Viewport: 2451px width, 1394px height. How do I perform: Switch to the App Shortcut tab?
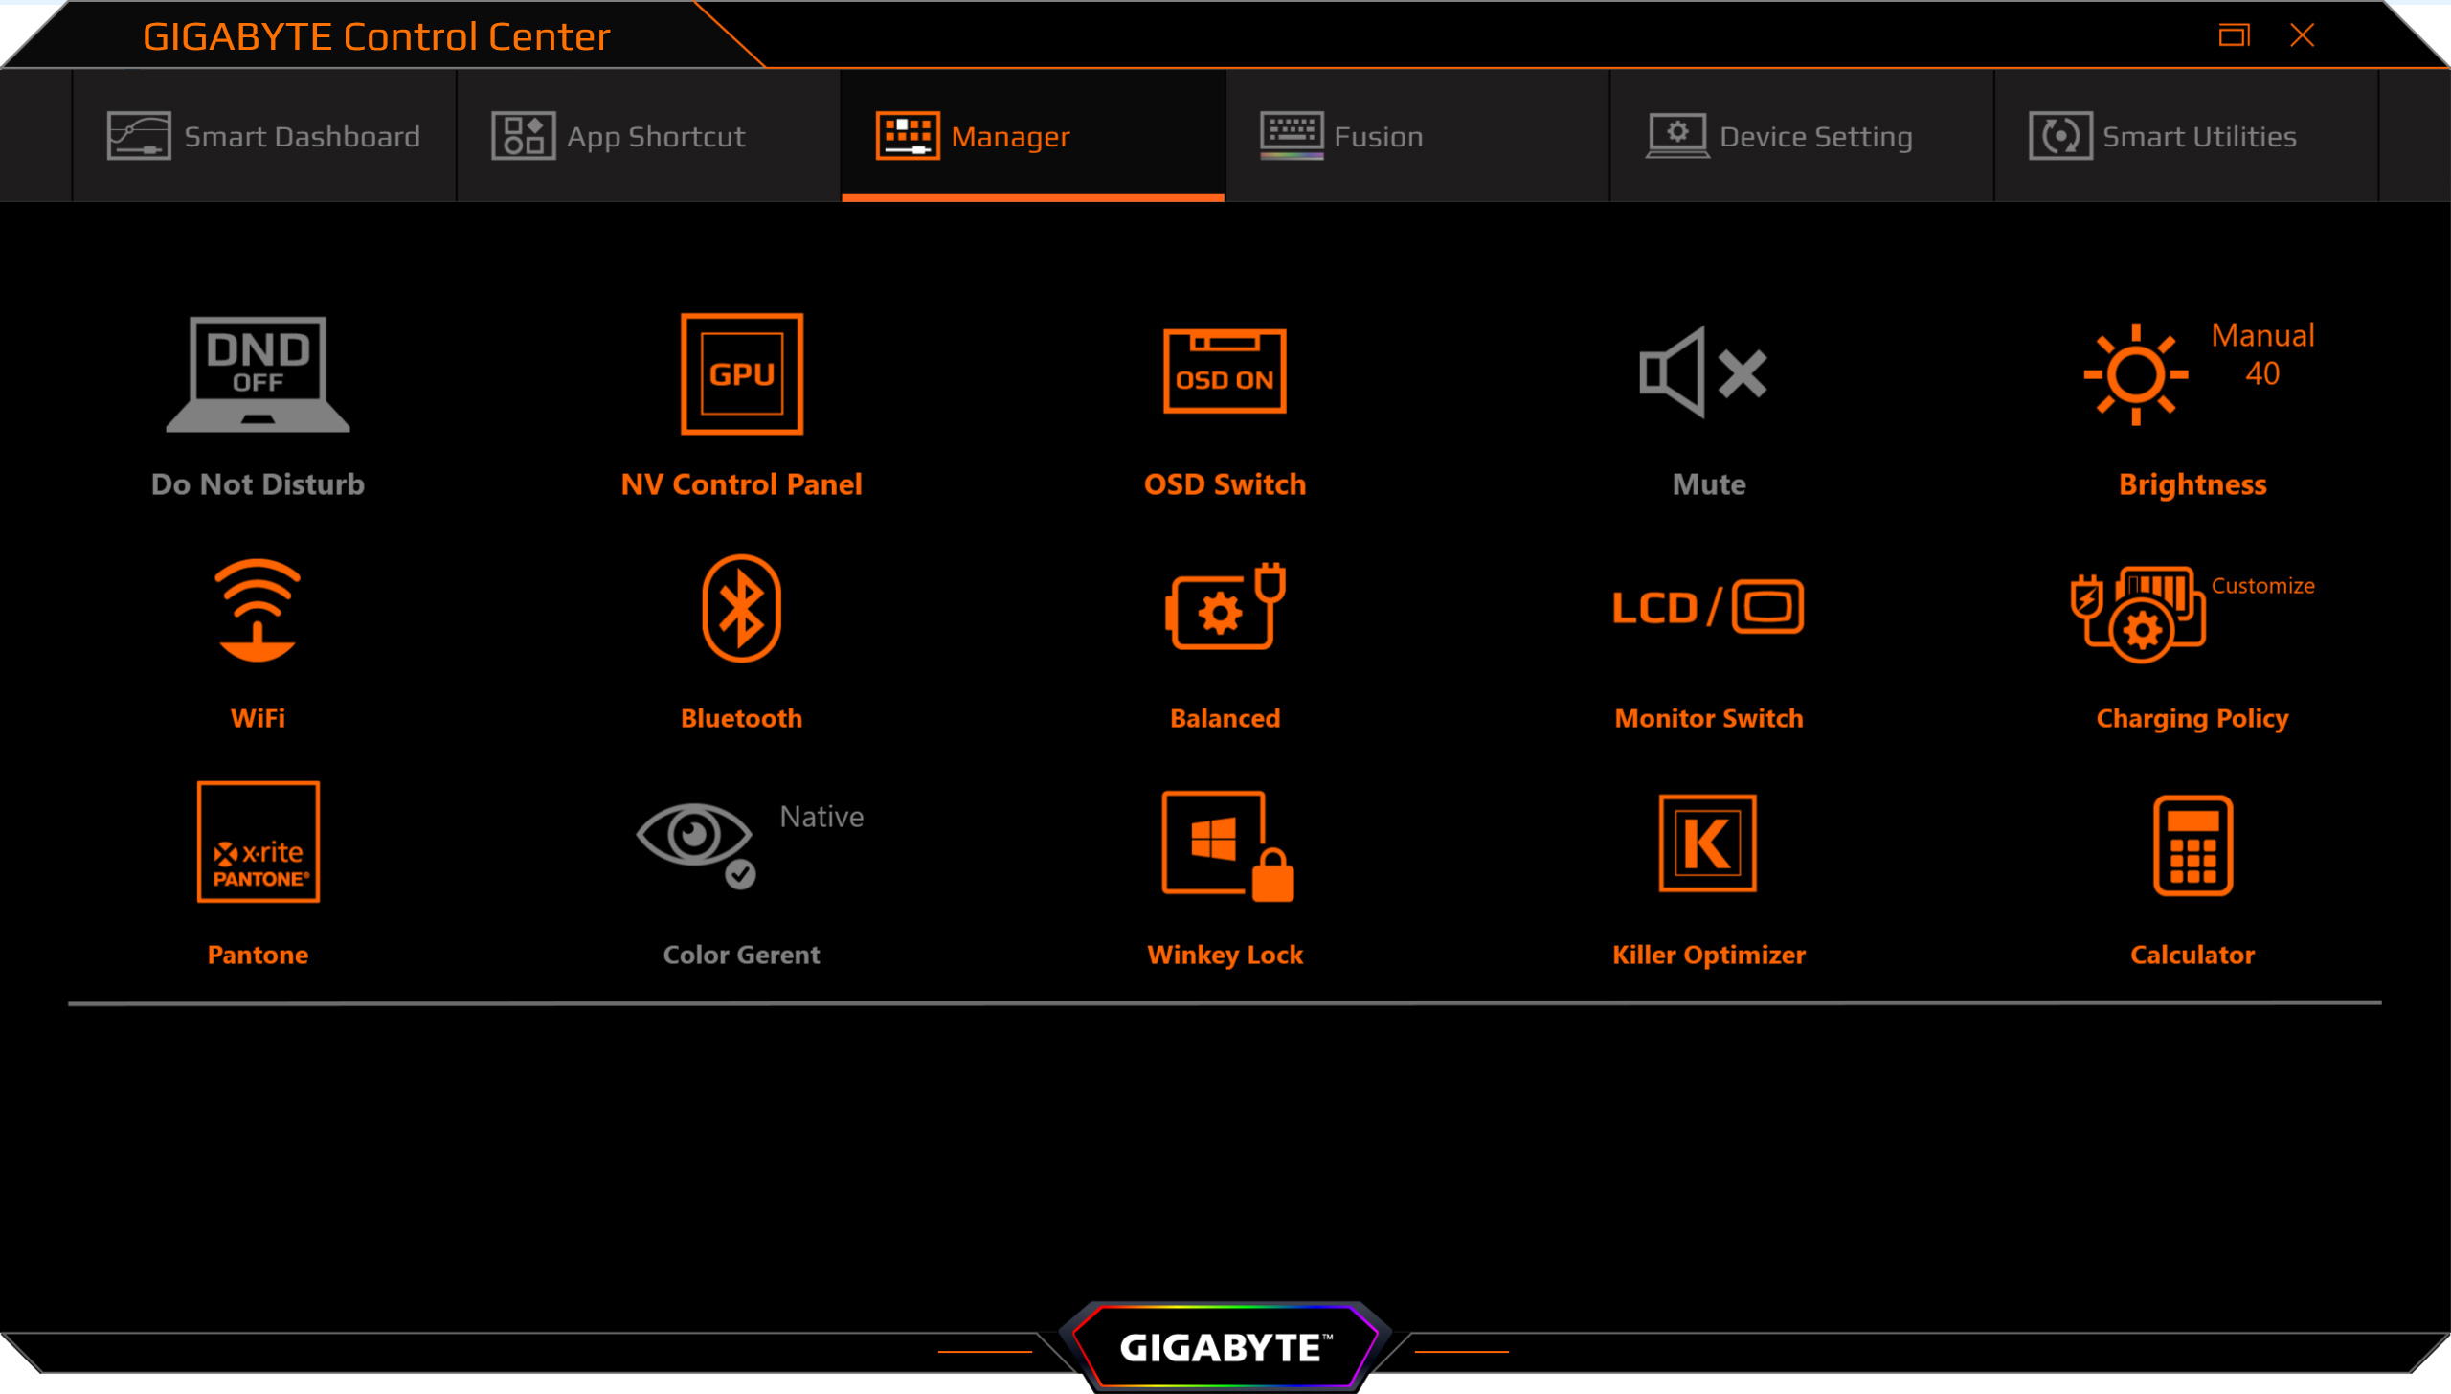tap(649, 136)
